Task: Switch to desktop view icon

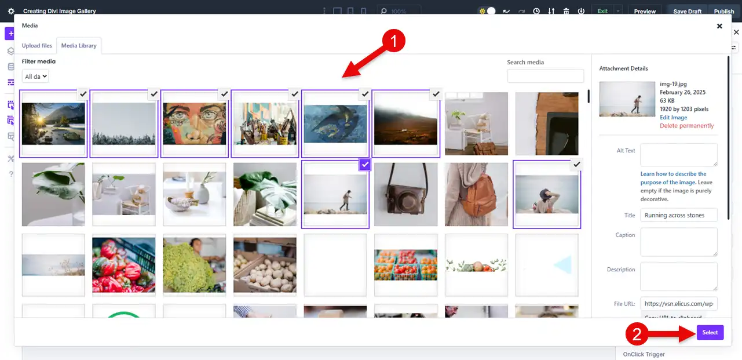Action: pyautogui.click(x=337, y=11)
